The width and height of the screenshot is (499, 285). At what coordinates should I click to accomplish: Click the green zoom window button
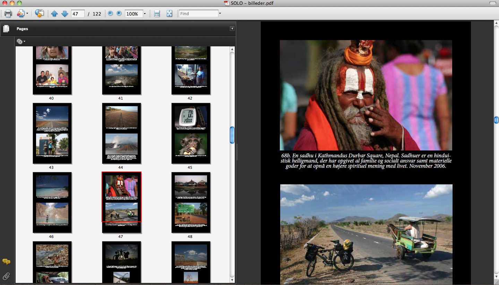tap(19, 3)
